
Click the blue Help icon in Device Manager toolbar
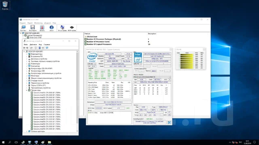tap(40, 48)
